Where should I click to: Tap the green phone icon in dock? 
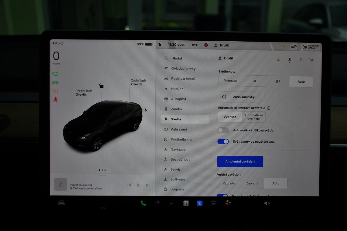pyautogui.click(x=143, y=203)
